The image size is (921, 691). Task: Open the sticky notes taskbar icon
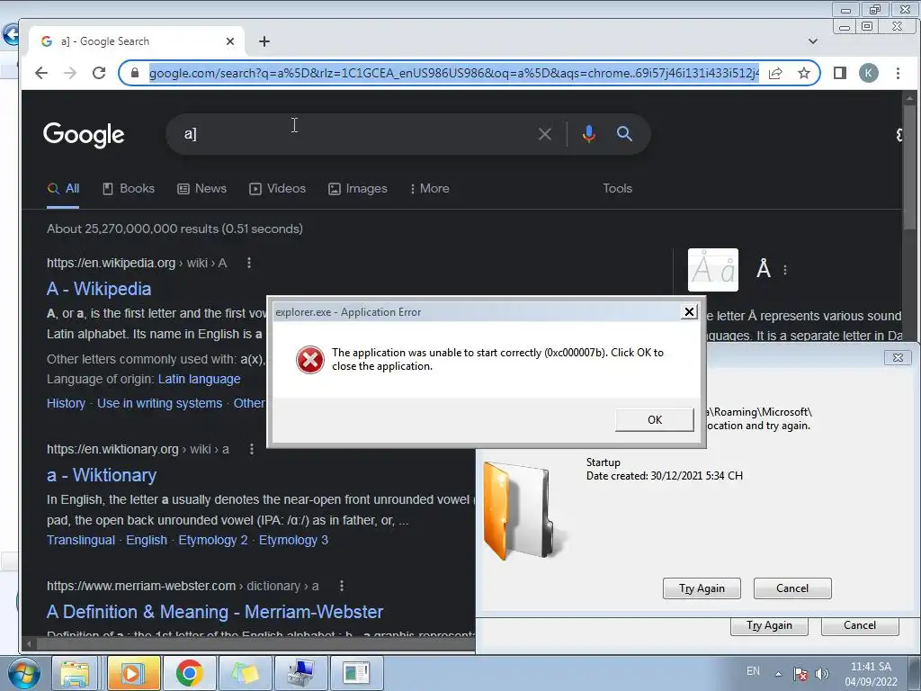245,673
